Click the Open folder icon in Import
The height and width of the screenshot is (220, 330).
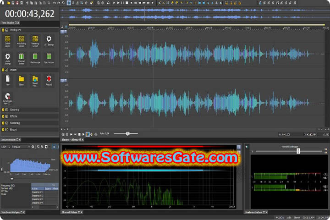click(22, 80)
